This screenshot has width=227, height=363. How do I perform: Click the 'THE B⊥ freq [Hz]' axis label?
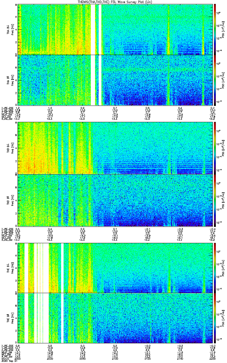(x=10, y=268)
